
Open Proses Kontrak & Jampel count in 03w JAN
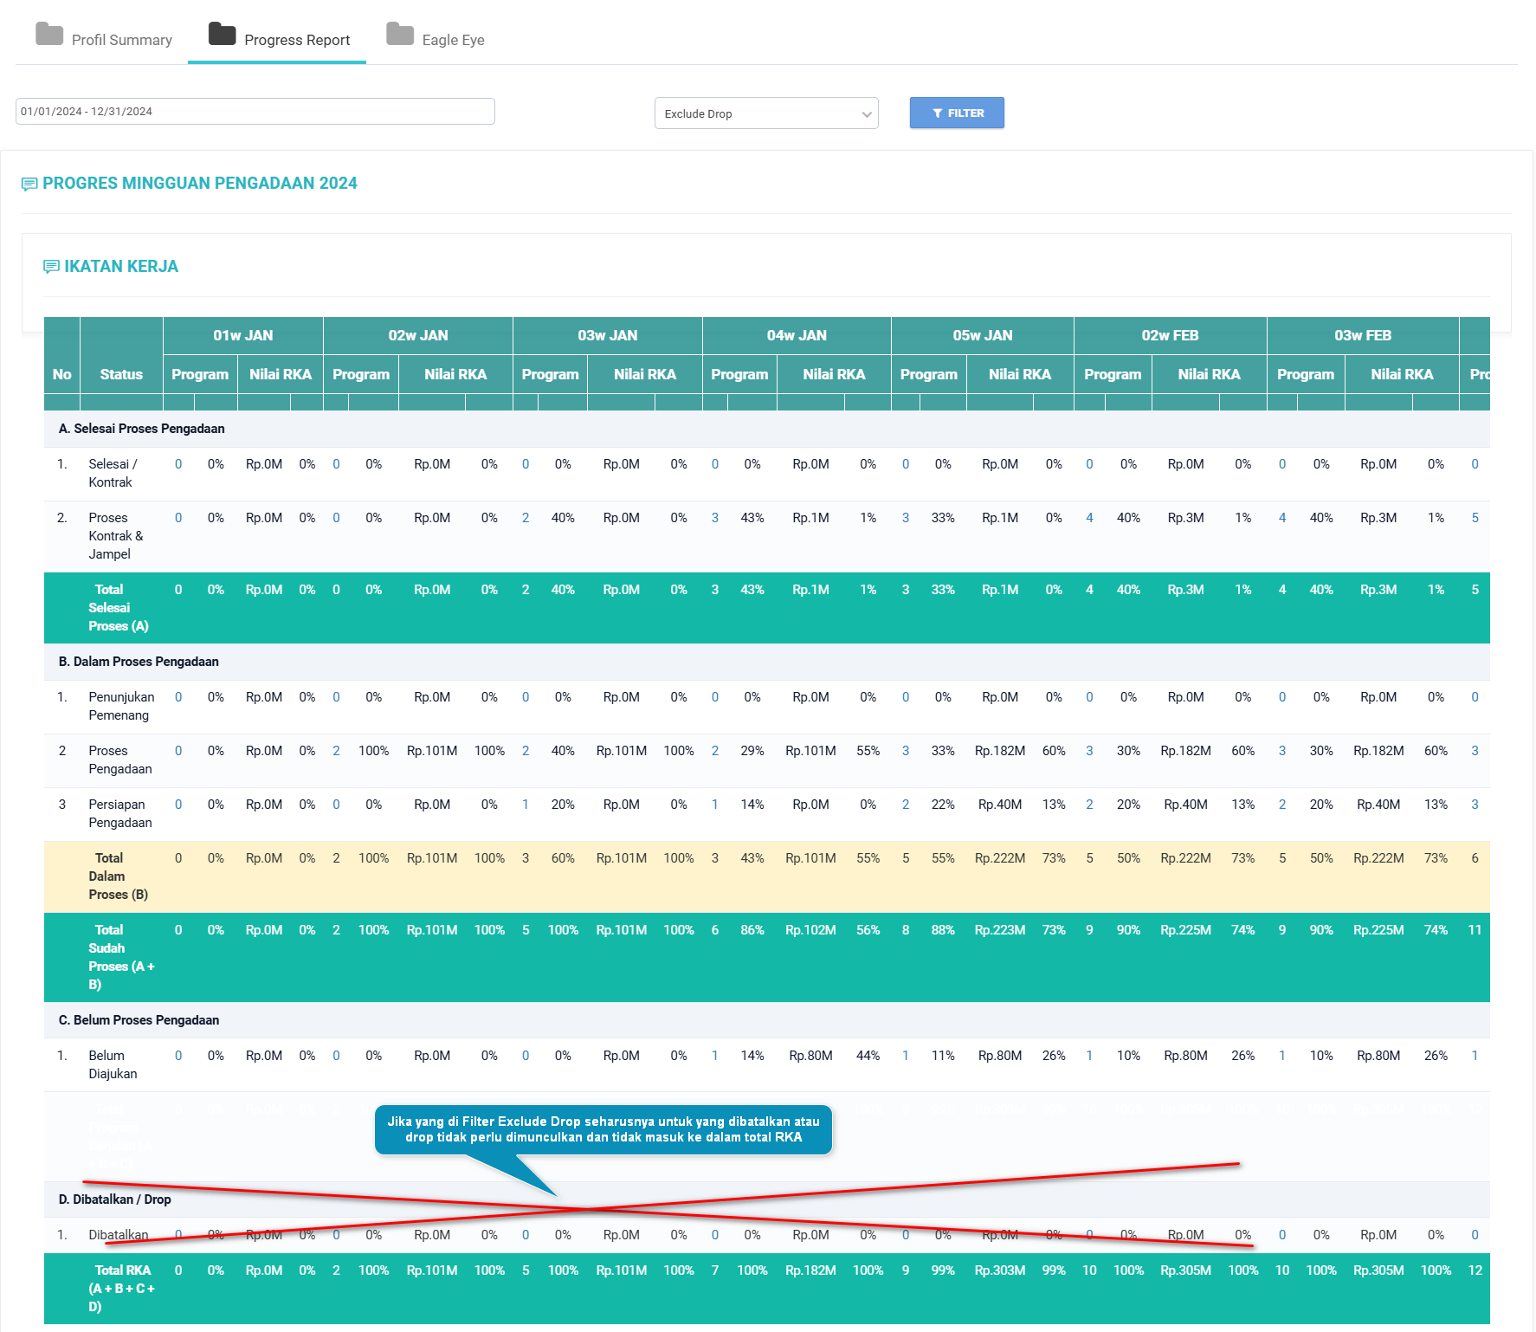(x=526, y=518)
